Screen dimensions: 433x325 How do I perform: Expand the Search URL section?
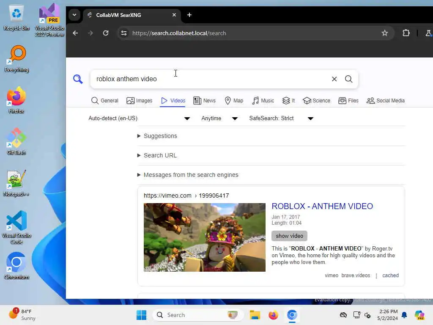coord(157,155)
